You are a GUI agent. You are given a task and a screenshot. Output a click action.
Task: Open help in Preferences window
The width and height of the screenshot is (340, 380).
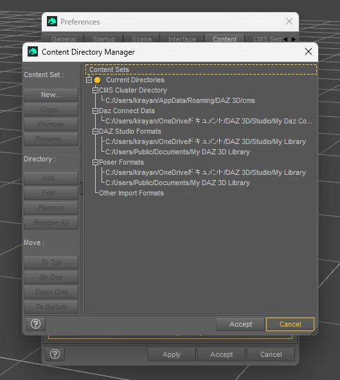click(x=55, y=354)
